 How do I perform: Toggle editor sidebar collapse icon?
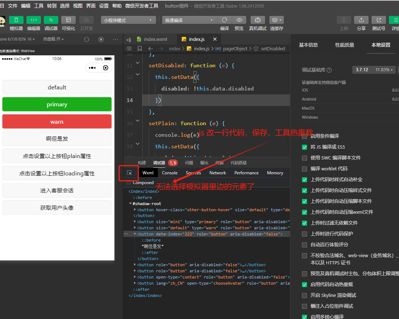coord(129,39)
